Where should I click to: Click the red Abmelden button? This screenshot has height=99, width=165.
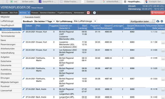tap(158, 13)
